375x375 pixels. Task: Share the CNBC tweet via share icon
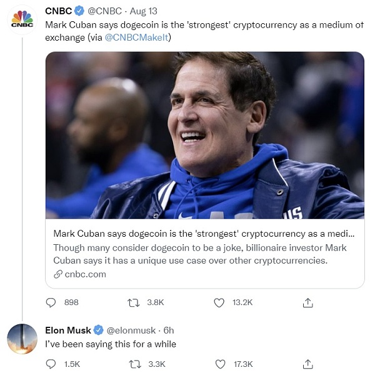307,302
